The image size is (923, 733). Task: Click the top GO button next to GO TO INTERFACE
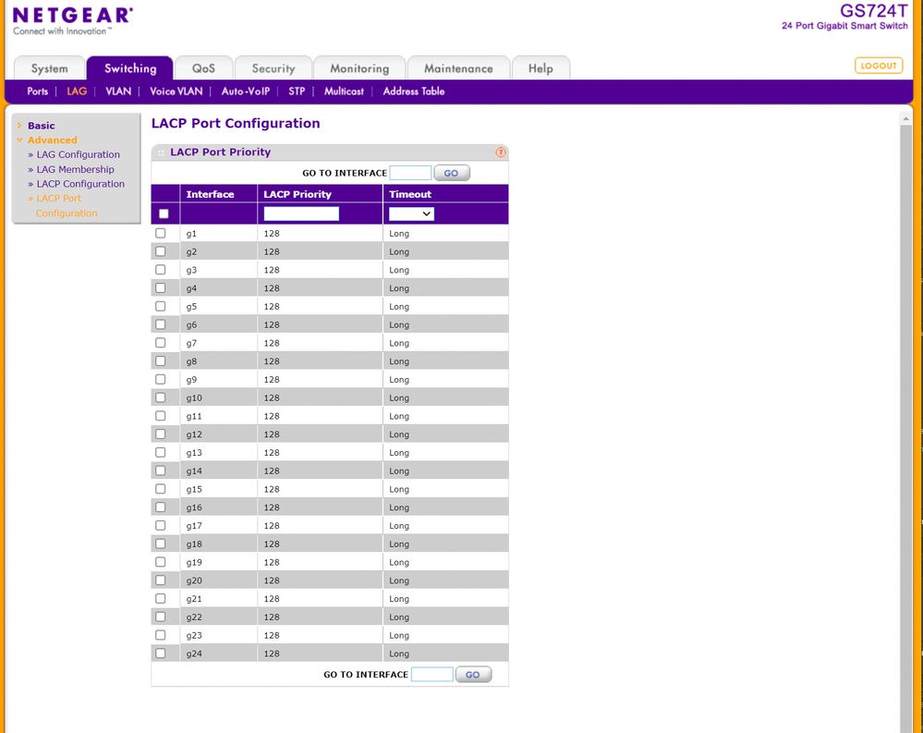point(452,172)
